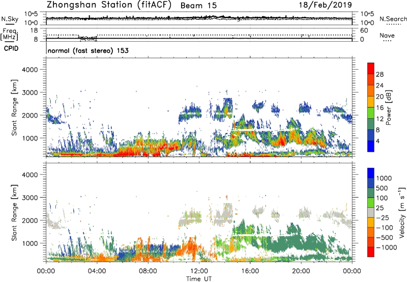Viewport: 407px width, 282px height.
Task: Click the −500 label on velocity colorbar
Action: tap(386, 237)
